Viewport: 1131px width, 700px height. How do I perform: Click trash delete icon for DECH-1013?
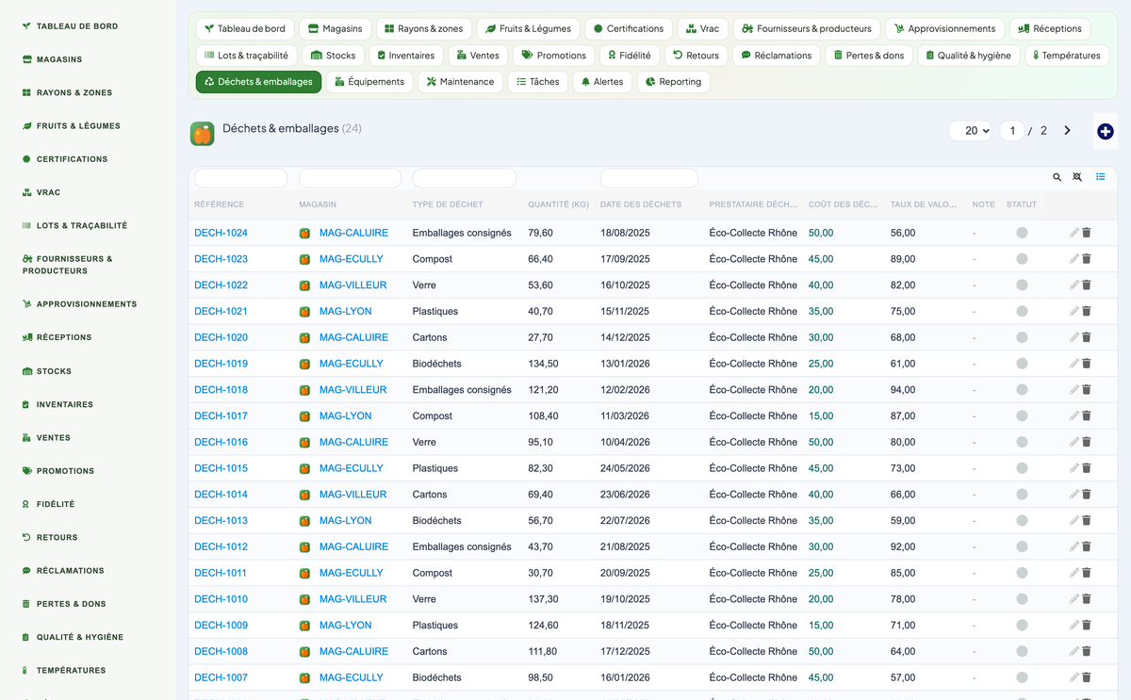pos(1087,520)
